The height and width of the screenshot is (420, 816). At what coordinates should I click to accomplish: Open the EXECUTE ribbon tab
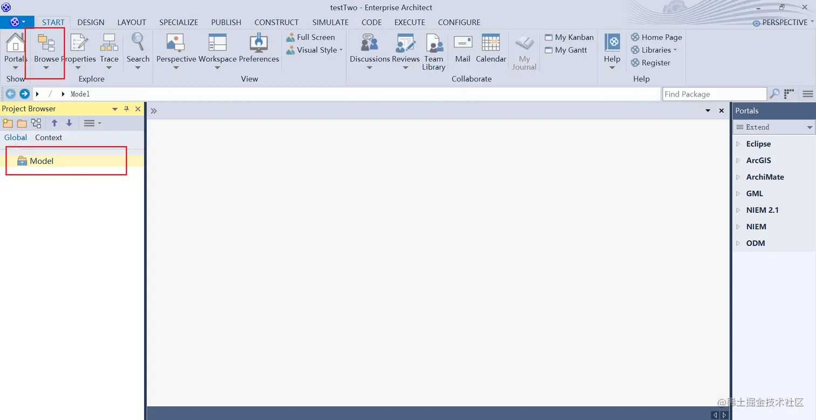click(x=410, y=23)
